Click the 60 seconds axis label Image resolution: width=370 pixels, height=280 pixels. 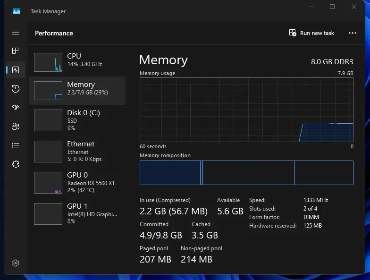pyautogui.click(x=153, y=146)
